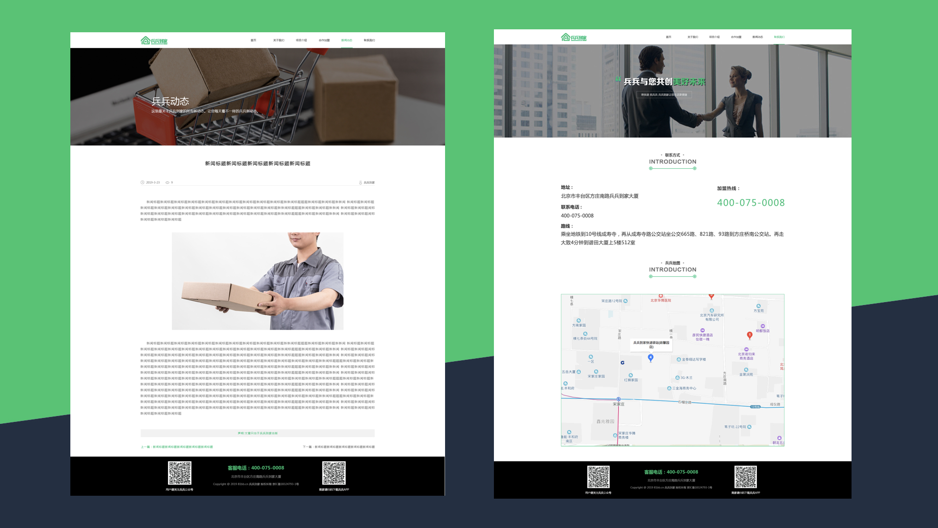This screenshot has height=528, width=938.
Task: Click right QR code in contact page footer
Action: click(746, 477)
